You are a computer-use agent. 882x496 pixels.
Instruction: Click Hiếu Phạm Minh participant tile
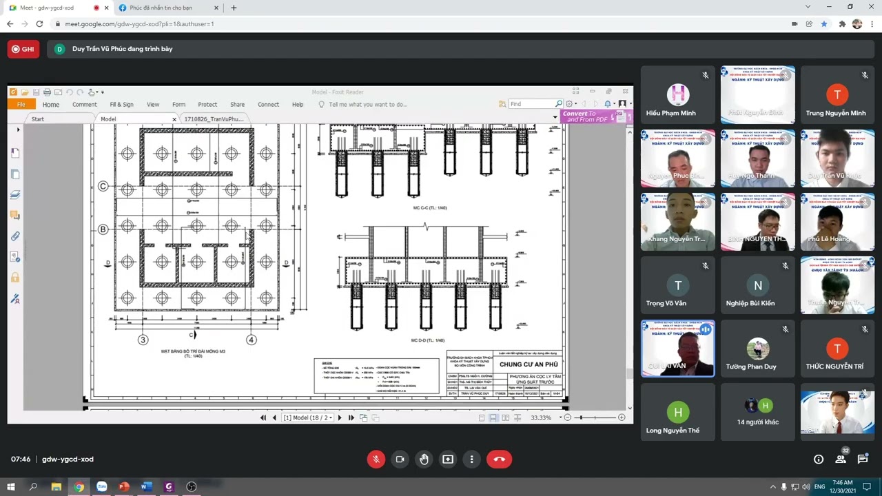[x=678, y=95]
